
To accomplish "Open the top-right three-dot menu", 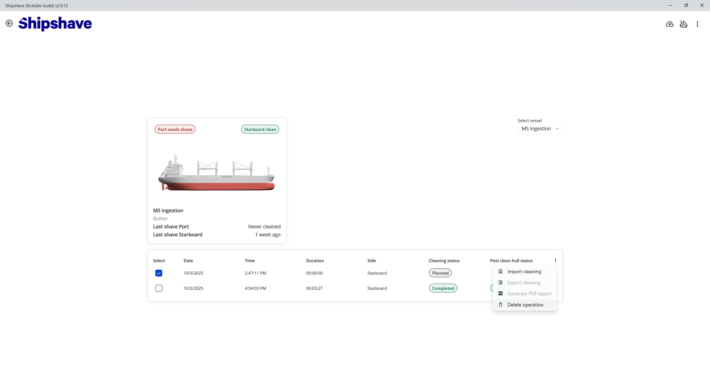I will (697, 24).
